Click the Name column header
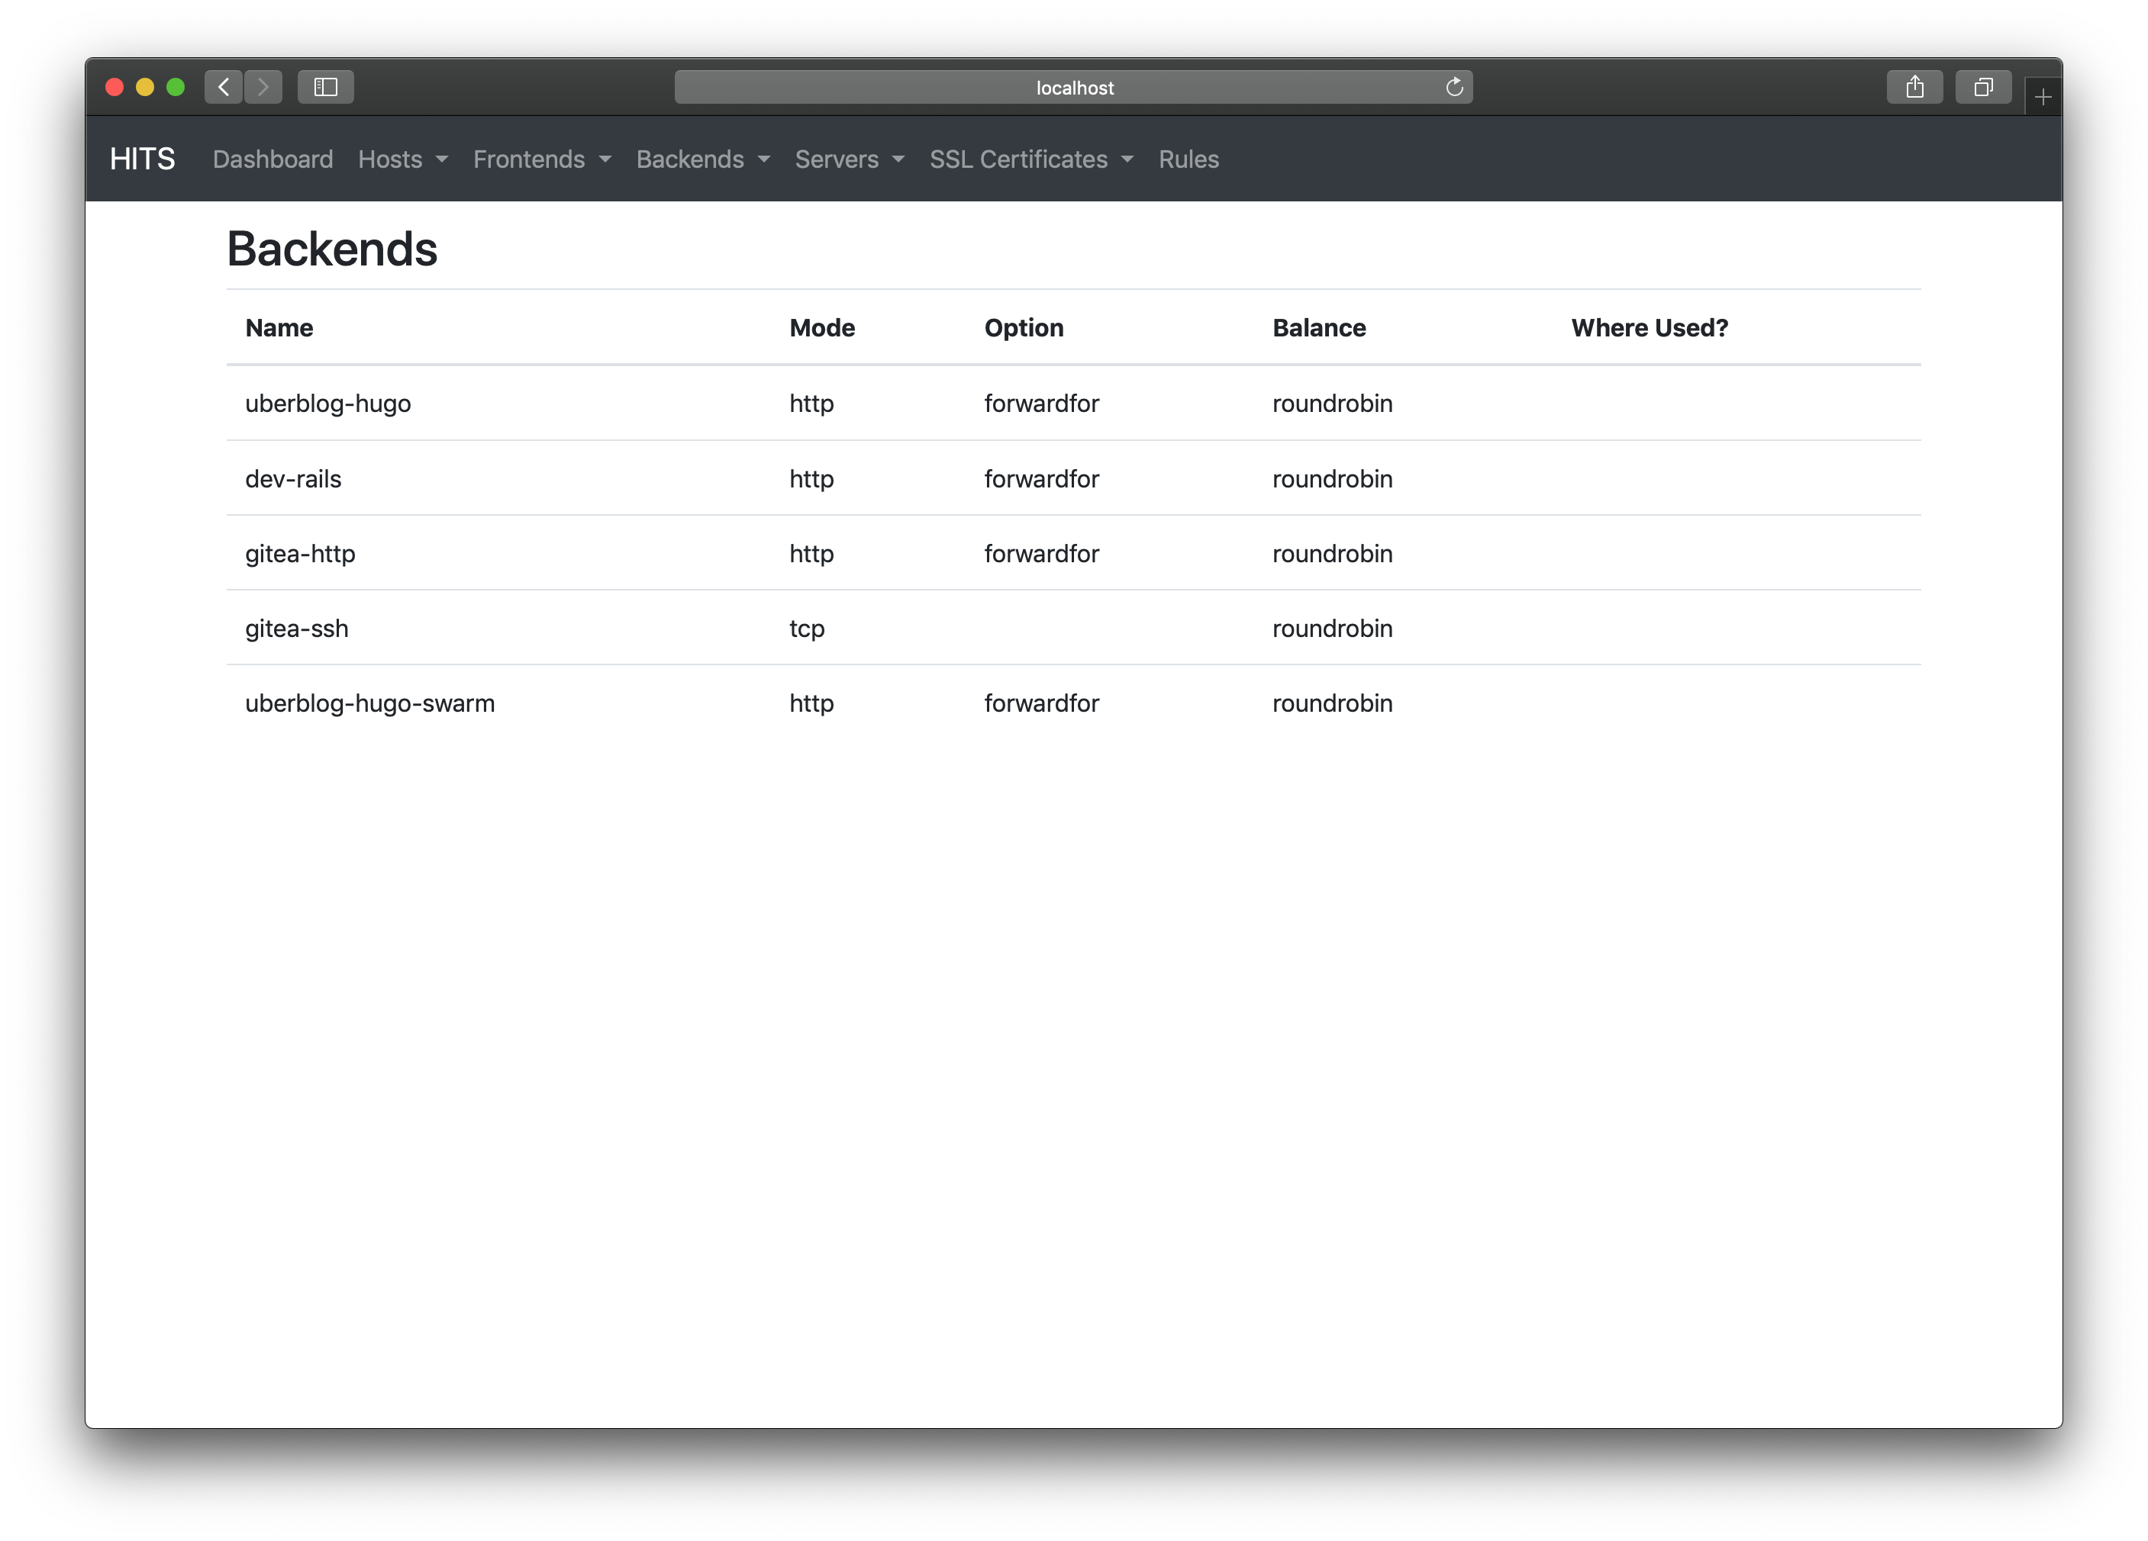Screen dimensions: 2148x1541 point(279,327)
